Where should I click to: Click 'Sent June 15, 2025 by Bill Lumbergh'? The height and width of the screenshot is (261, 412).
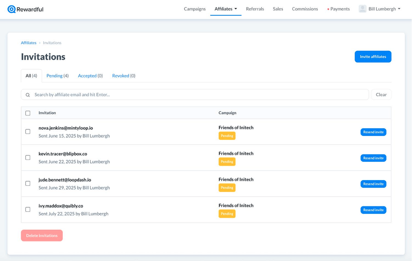tap(74, 136)
